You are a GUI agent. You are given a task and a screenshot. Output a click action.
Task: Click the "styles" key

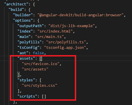[26, 80]
